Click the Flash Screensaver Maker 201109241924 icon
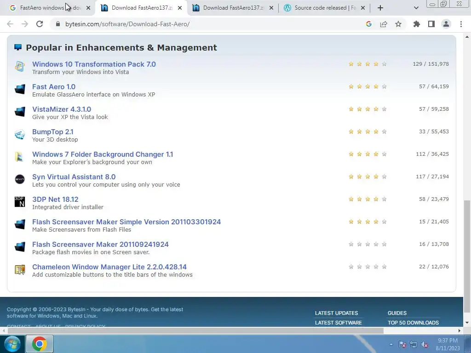Image resolution: width=471 pixels, height=353 pixels. 20,247
